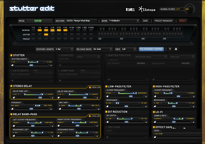
Task: Open the settings gear next to help
Action: coord(176,49)
